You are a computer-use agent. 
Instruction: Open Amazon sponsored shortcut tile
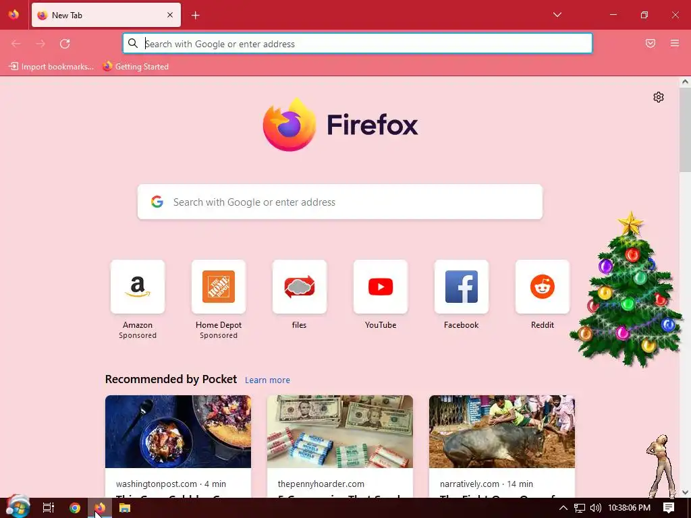(x=138, y=287)
